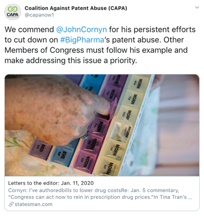Open the @JohnCornyn mention
204x216 pixels.
(81, 29)
